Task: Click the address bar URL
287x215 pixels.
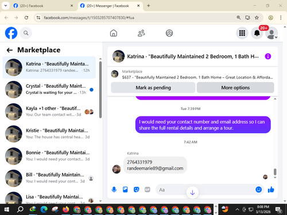Action: click(x=89, y=18)
